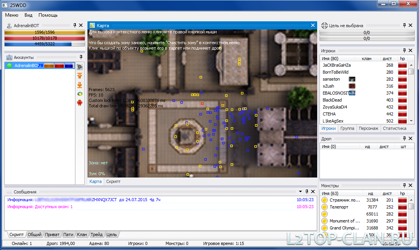The image size is (419, 250).
Task: Sort monsters by the Имя (63) column header
Action: [x=341, y=193]
